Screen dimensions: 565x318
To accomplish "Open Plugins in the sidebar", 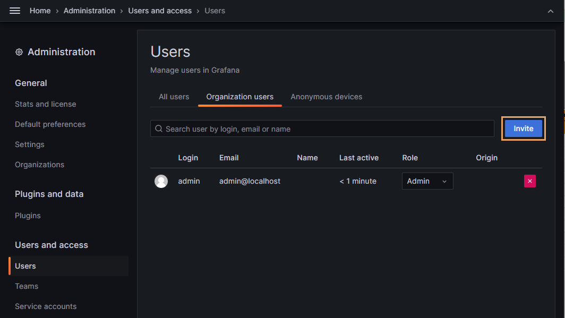I will pos(28,216).
